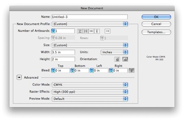Open the New Document Profile dropdown

pos(90,24)
